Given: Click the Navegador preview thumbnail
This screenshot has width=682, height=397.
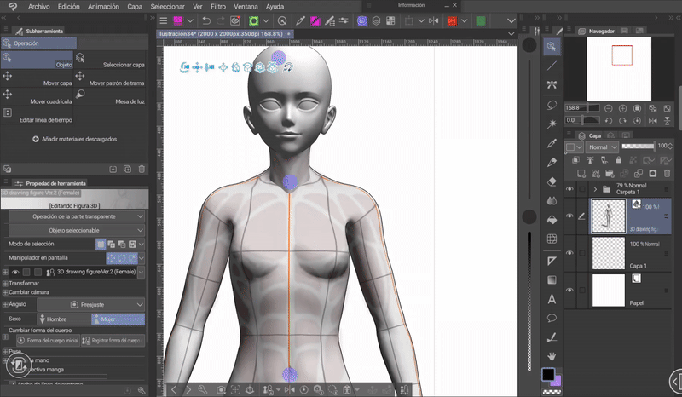Looking at the screenshot, I should point(620,68).
